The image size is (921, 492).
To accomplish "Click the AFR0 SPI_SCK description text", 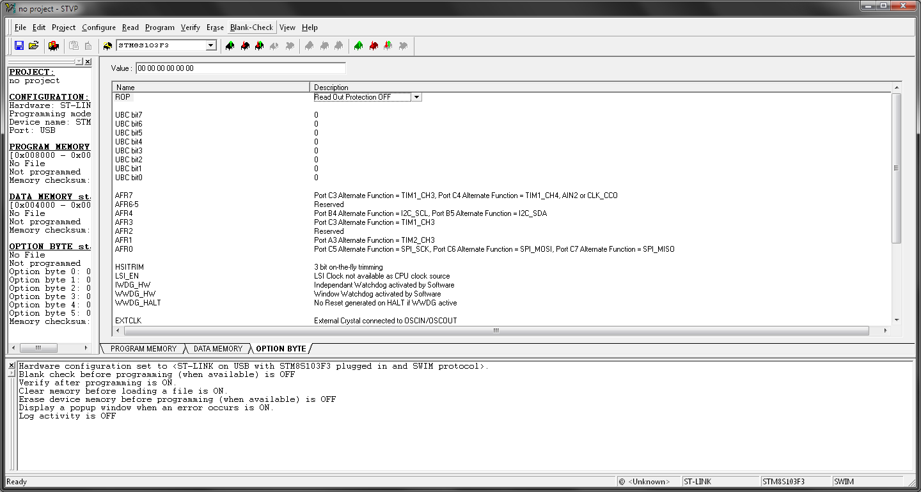I will [x=494, y=249].
